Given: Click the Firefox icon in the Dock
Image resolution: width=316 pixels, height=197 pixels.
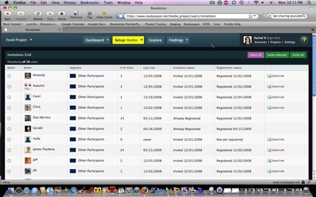Looking at the screenshot, I should 145,190.
